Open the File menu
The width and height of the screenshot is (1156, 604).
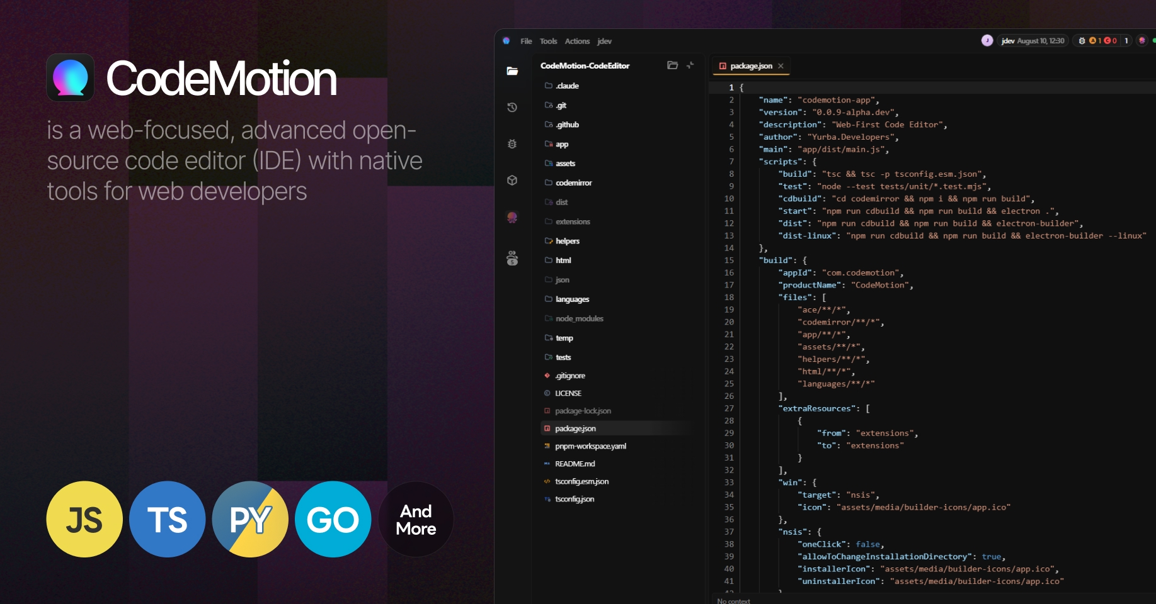coord(526,41)
